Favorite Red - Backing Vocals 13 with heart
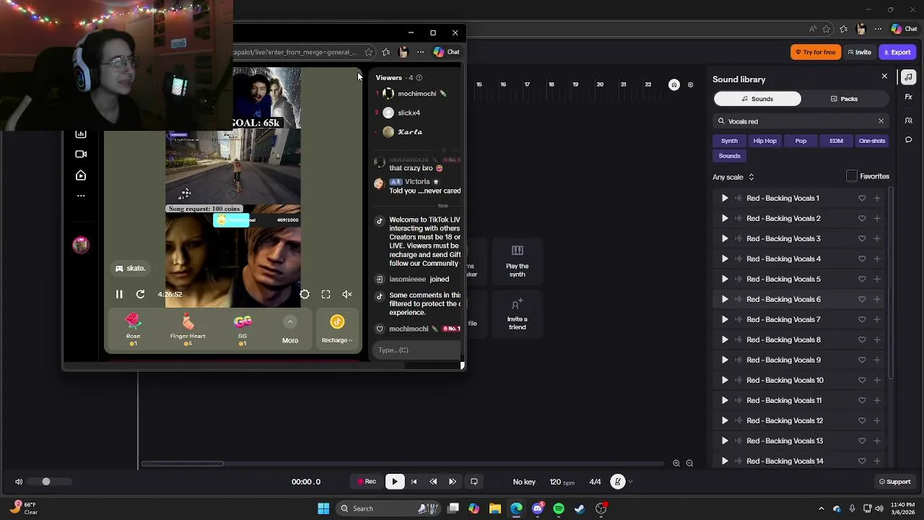The image size is (924, 520). click(x=862, y=441)
